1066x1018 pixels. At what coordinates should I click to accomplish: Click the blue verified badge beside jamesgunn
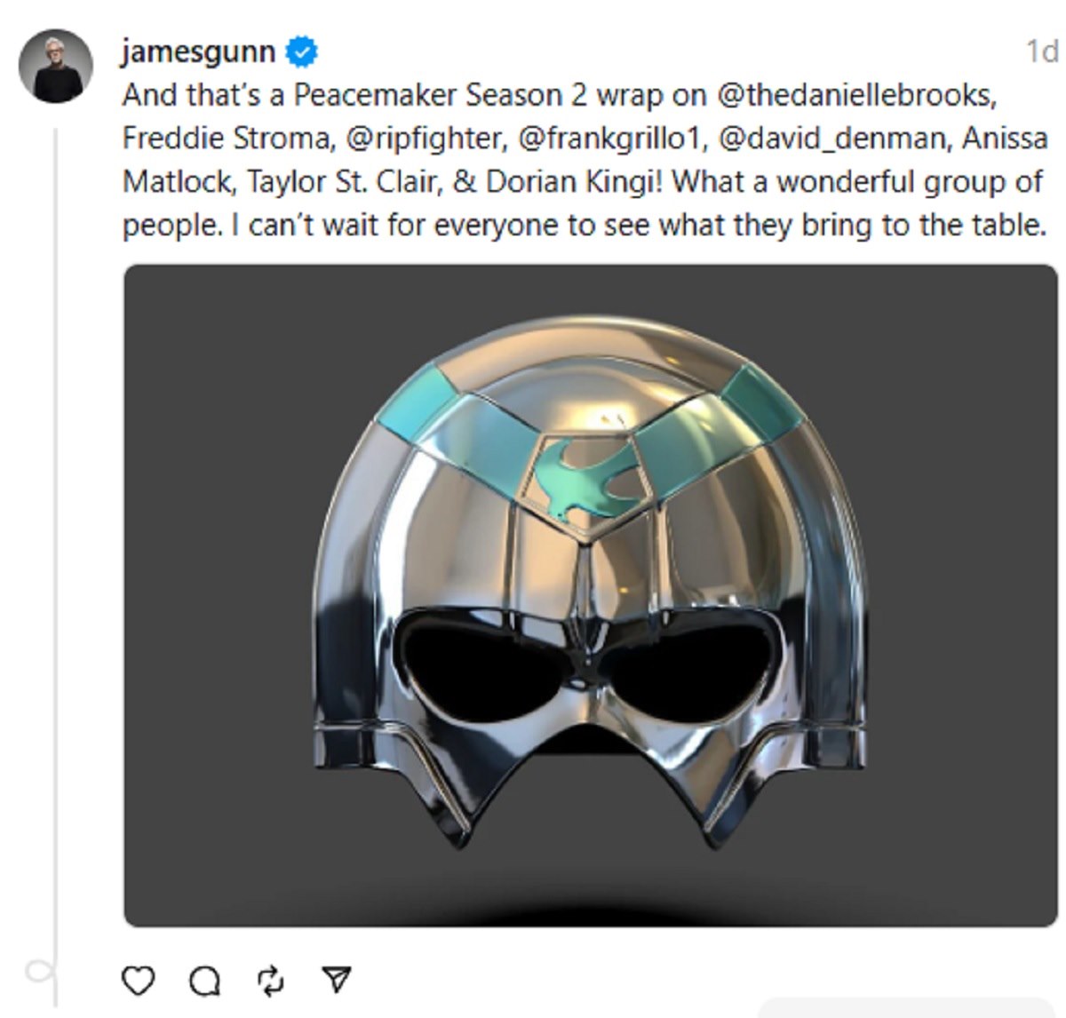302,52
